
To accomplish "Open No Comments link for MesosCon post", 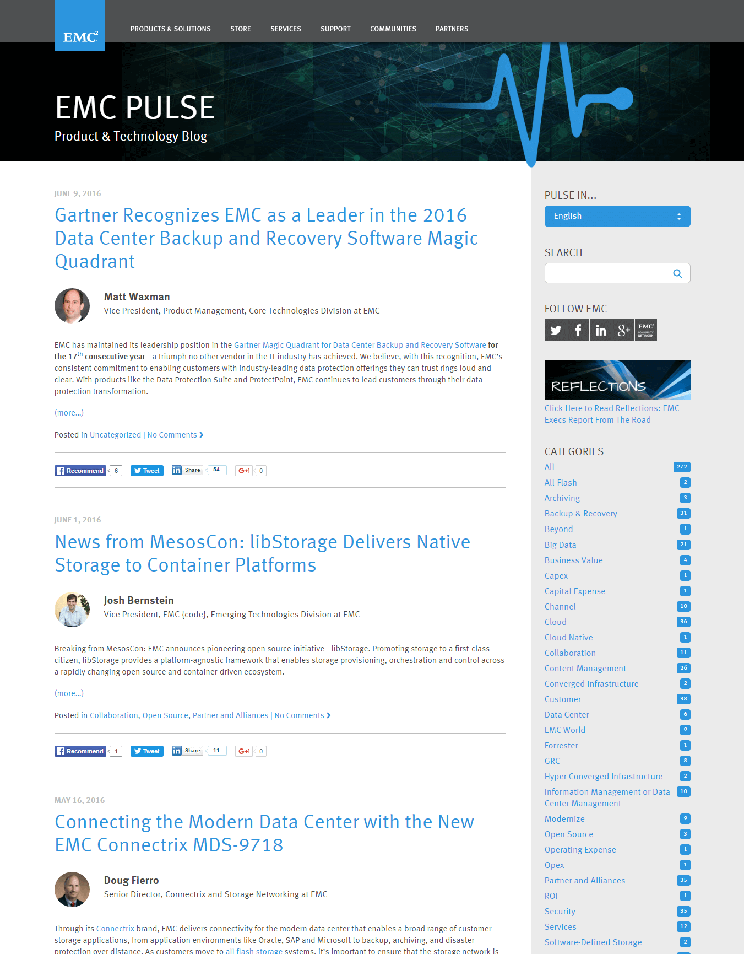I will tap(302, 715).
